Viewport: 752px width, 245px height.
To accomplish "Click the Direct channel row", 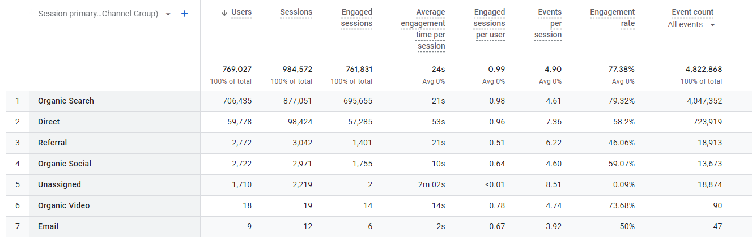I will point(49,122).
